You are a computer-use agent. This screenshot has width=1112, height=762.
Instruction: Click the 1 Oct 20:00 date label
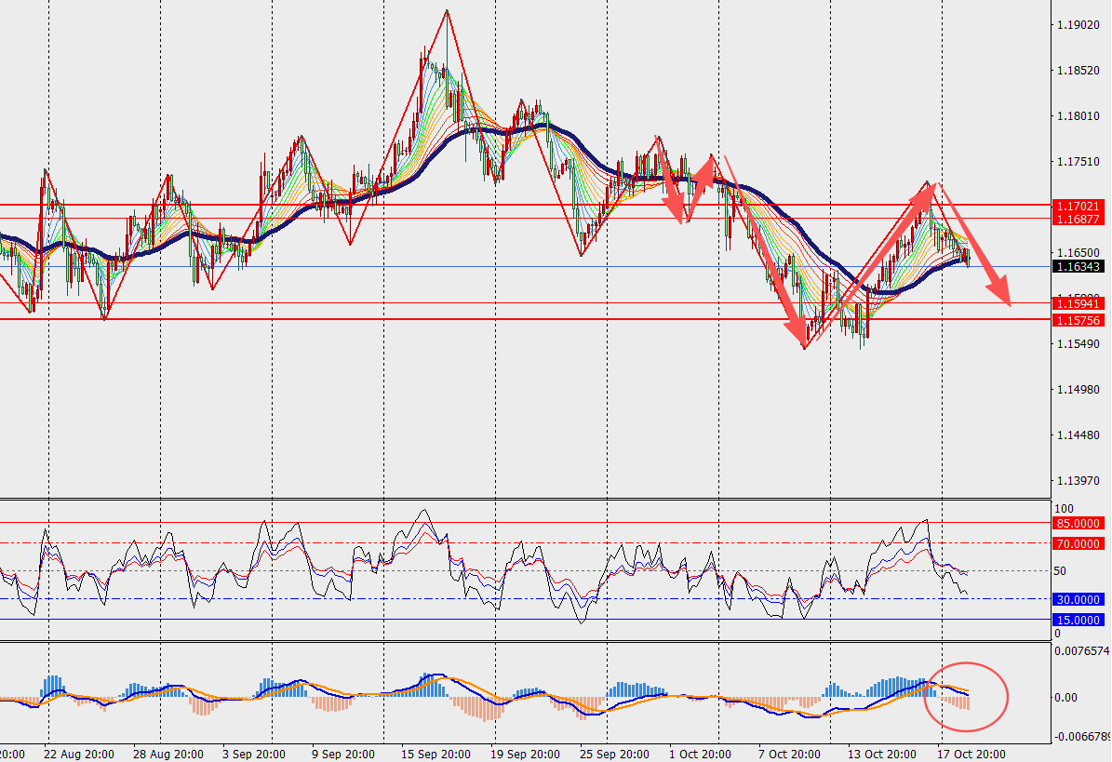pyautogui.click(x=699, y=754)
